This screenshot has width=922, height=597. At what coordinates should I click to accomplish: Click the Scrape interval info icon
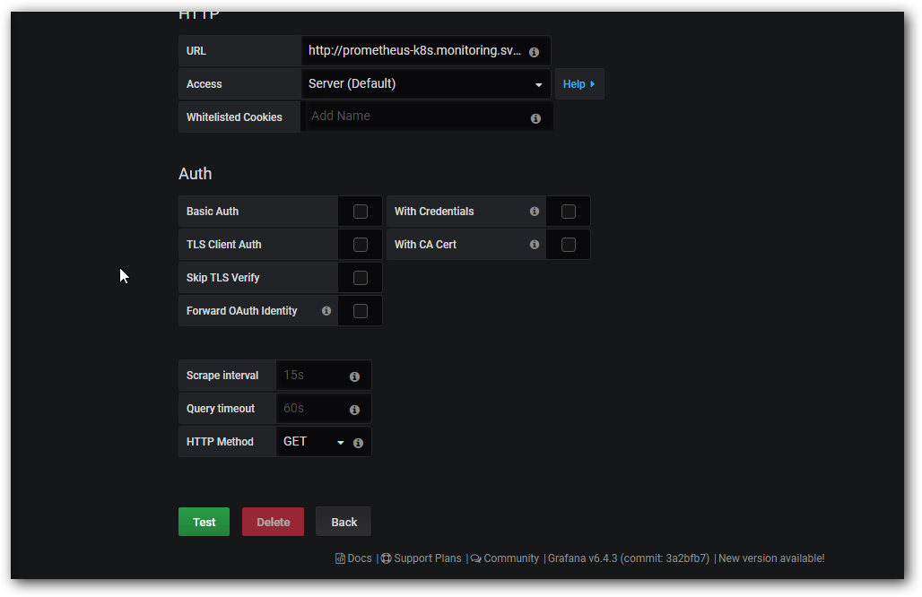pyautogui.click(x=354, y=376)
